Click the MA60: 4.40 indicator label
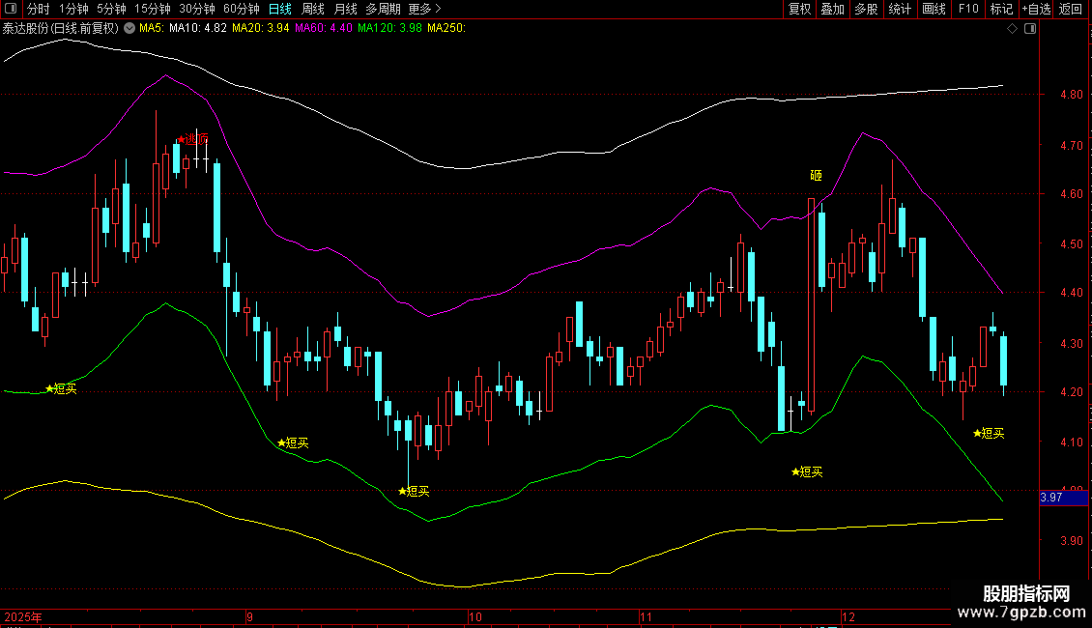1092x628 pixels. tap(323, 28)
